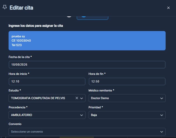The width and height of the screenshot is (176, 138).
Task: Open the Procedencia AMBULATORIO dropdown
Action: tap(47, 115)
